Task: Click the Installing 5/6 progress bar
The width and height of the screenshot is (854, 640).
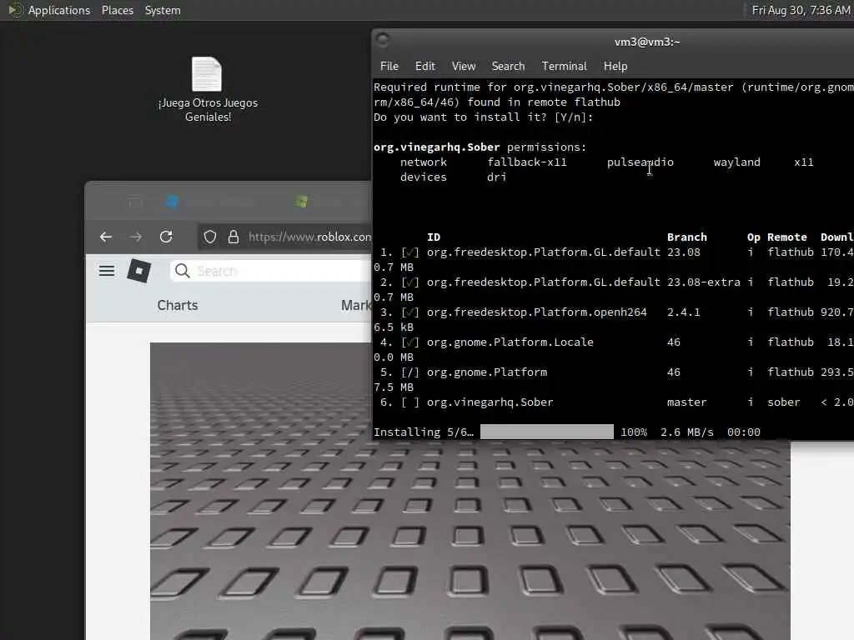Action: tap(547, 432)
